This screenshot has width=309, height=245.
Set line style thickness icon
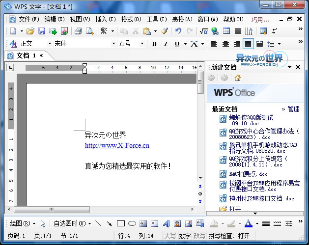[266, 223]
